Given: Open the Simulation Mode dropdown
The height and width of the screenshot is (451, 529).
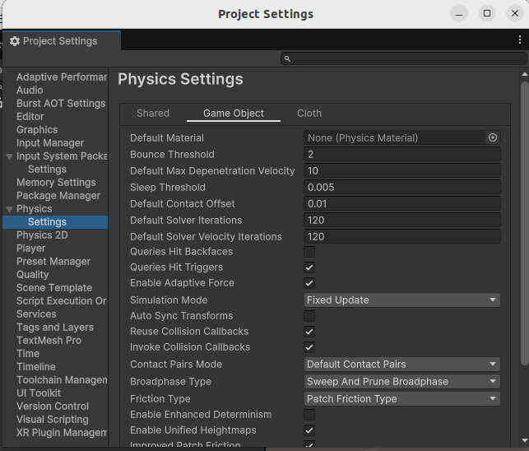Looking at the screenshot, I should pyautogui.click(x=401, y=300).
